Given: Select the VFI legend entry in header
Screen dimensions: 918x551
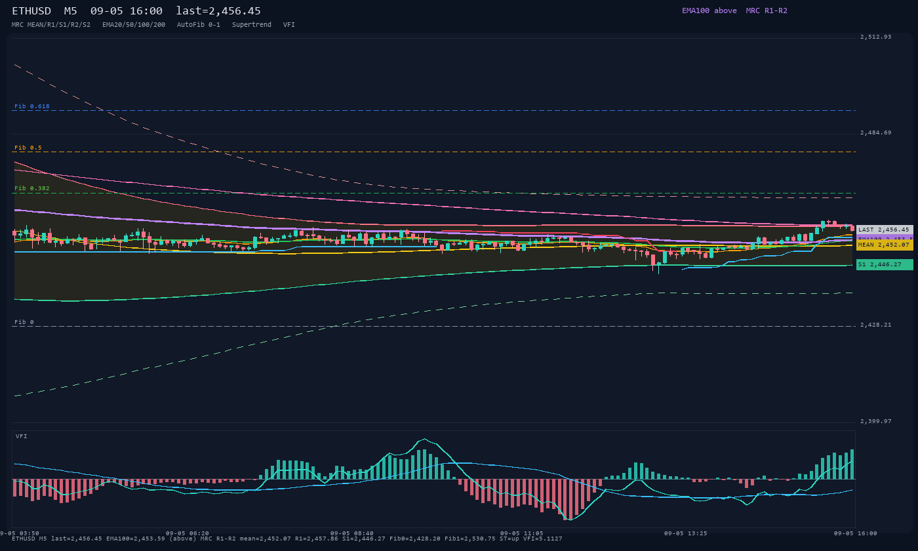Looking at the screenshot, I should [289, 24].
